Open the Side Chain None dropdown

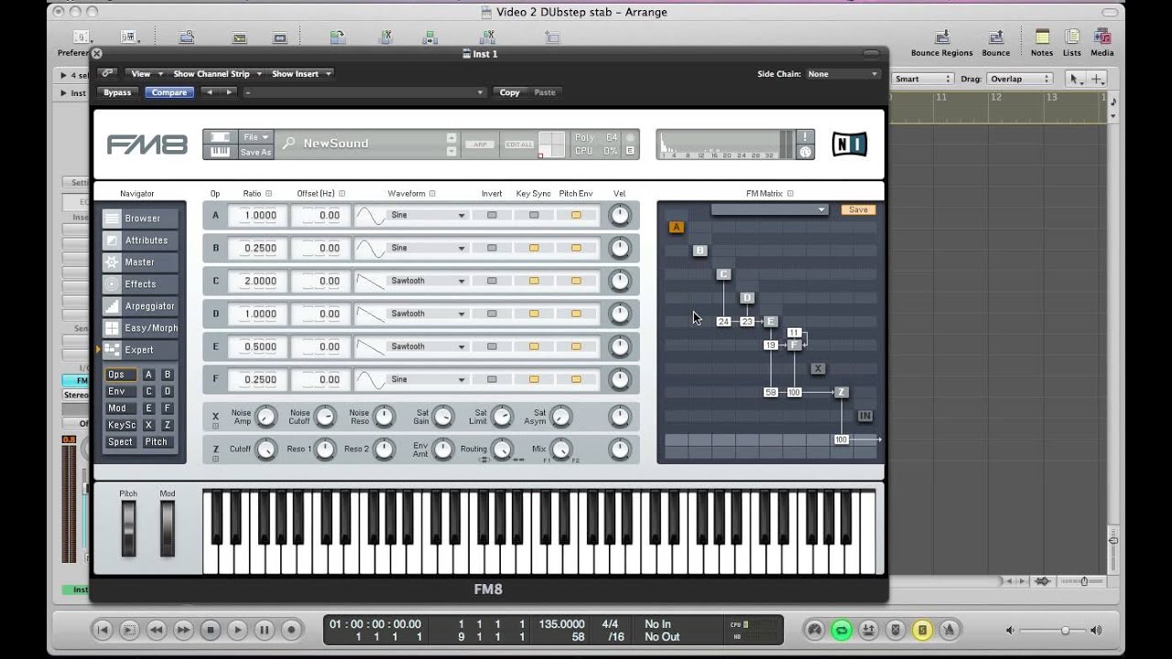pyautogui.click(x=842, y=74)
